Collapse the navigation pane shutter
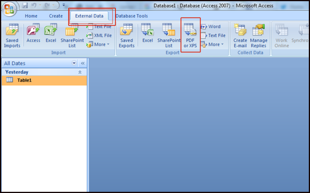 (83, 63)
